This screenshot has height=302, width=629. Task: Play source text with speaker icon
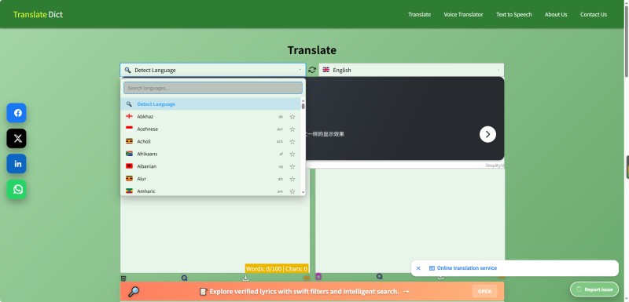pyautogui.click(x=307, y=278)
